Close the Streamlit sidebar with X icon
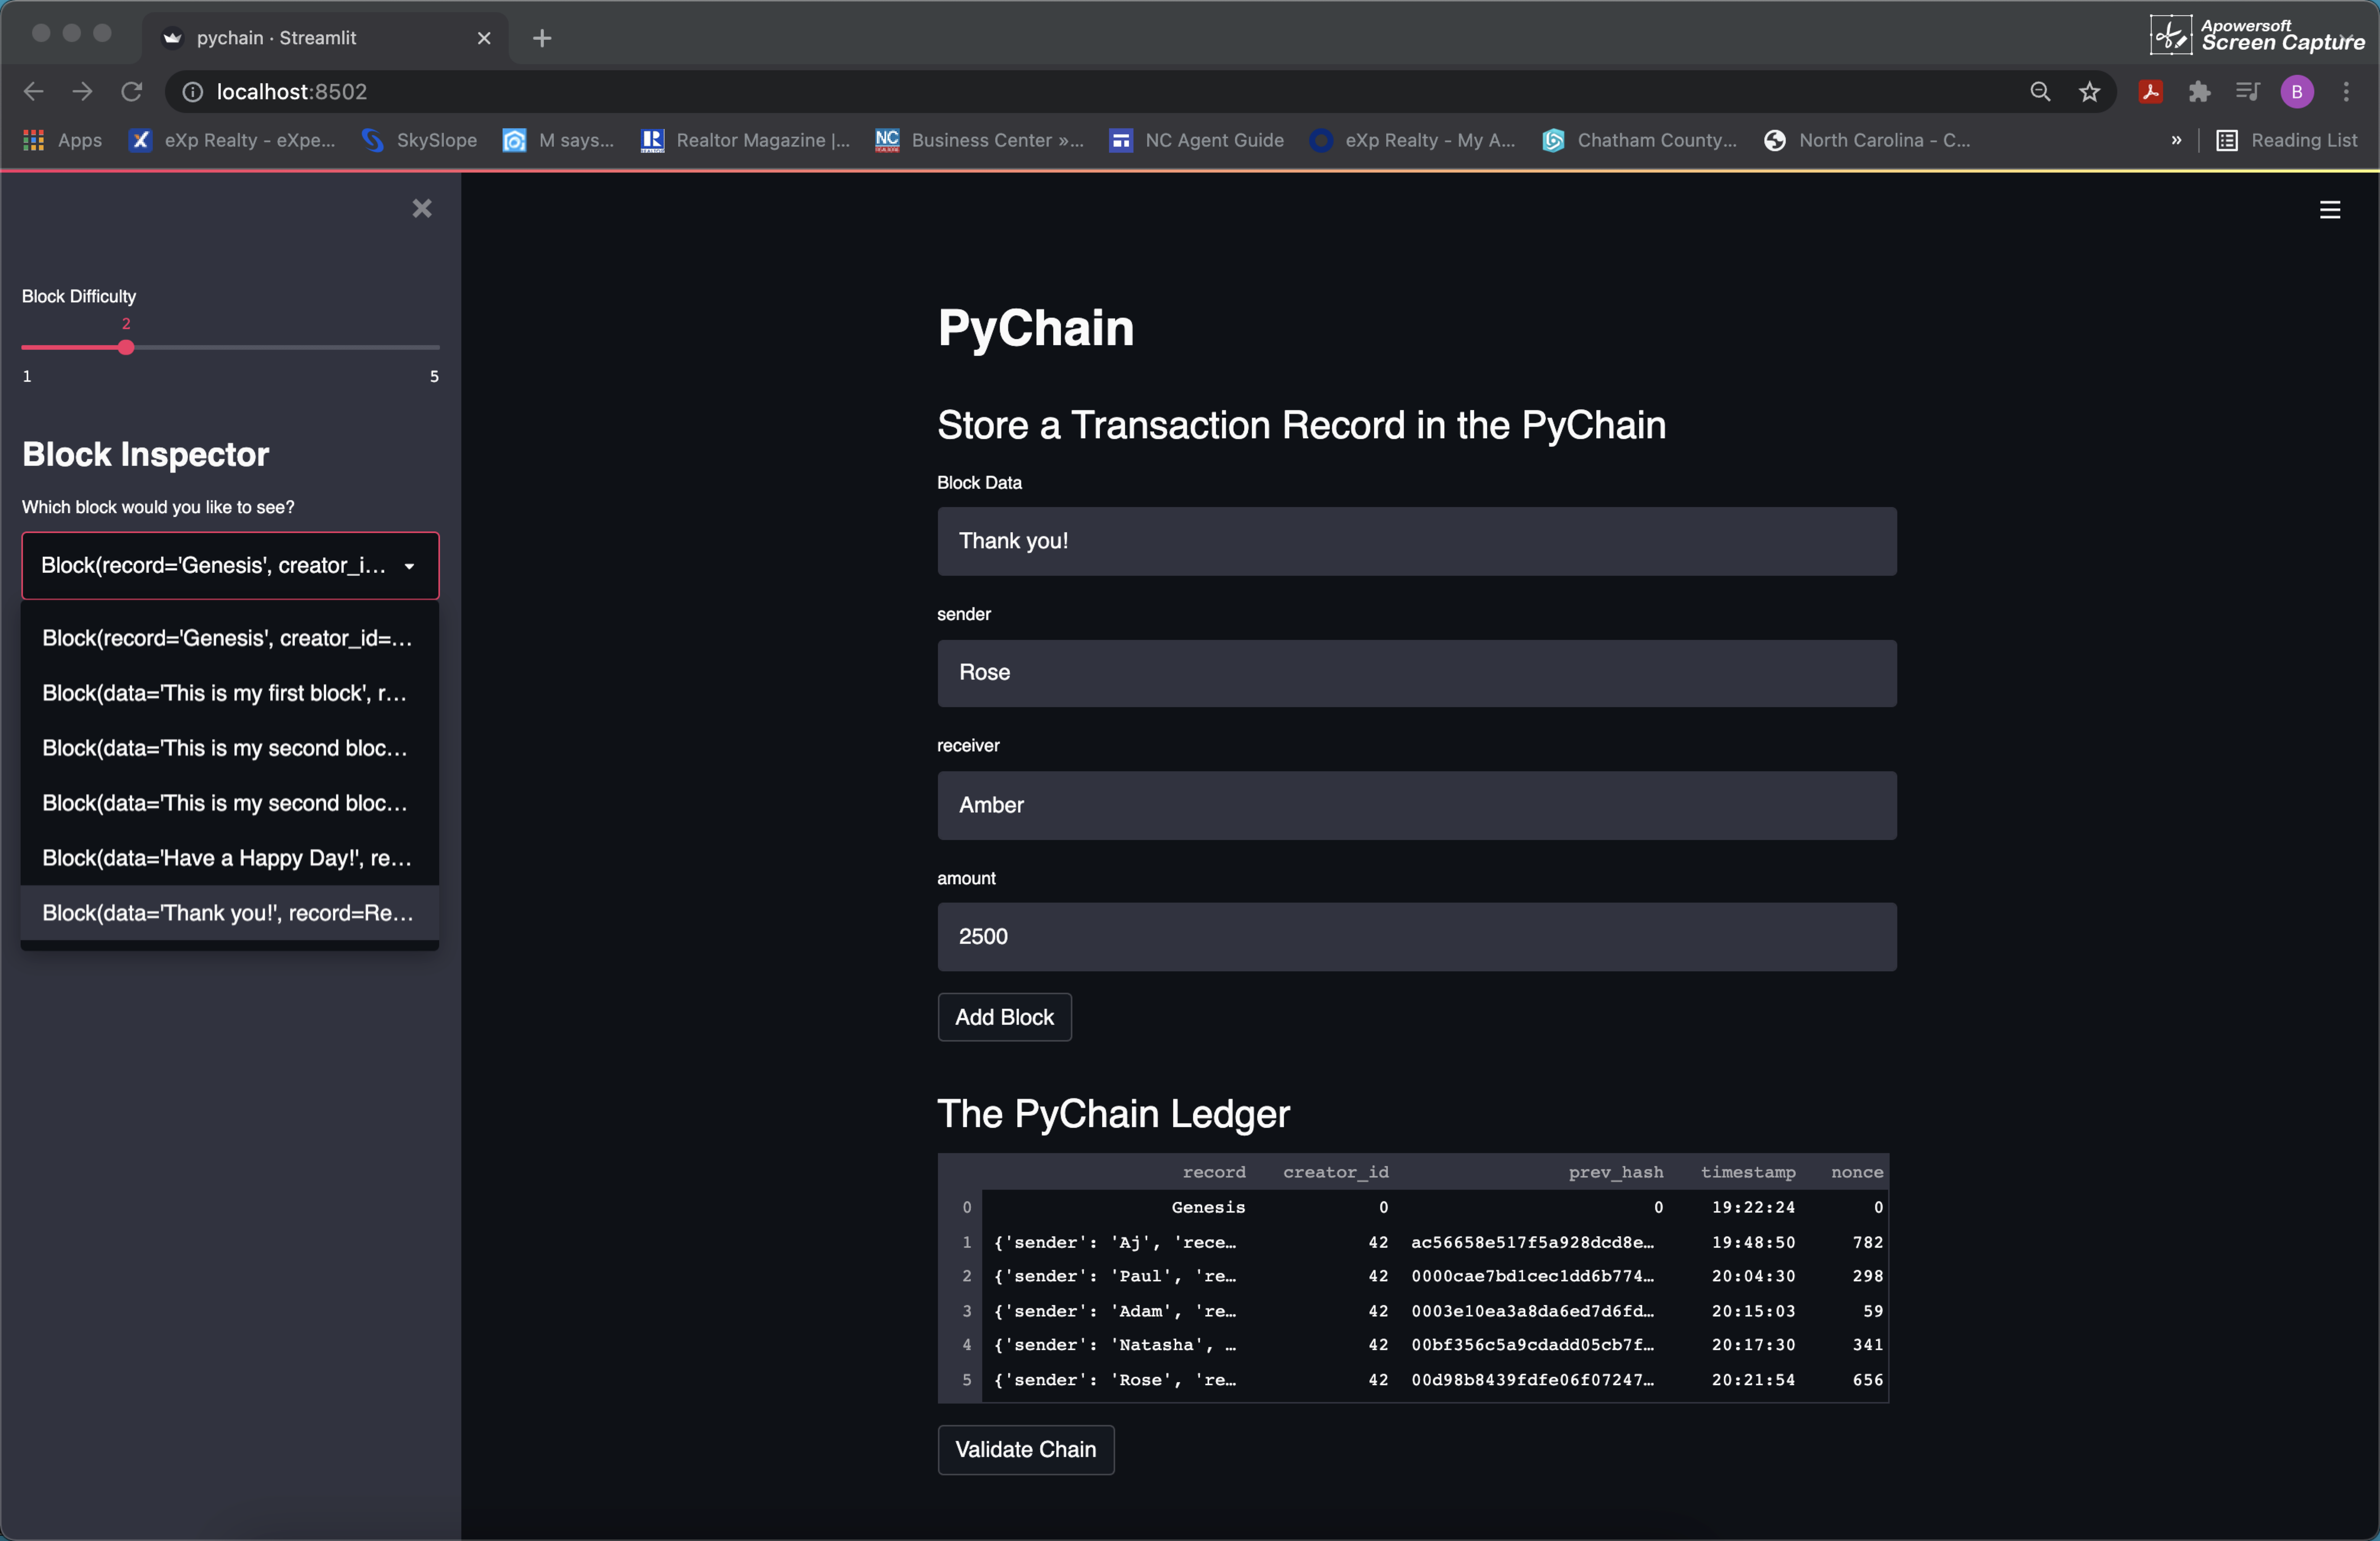Screen dimensions: 2380x1541 (422, 208)
